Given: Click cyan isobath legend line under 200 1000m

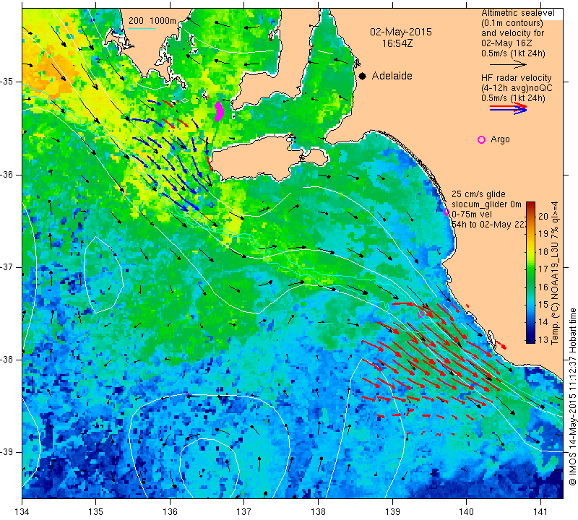Looking at the screenshot, I should [142, 27].
